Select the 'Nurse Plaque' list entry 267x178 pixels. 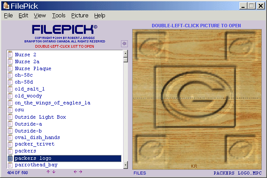(x=33, y=68)
